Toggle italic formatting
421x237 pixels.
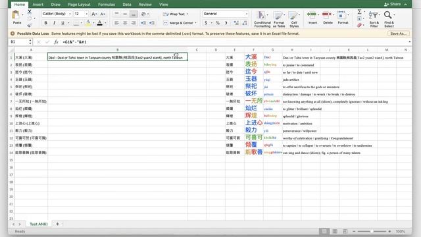[x=54, y=23]
